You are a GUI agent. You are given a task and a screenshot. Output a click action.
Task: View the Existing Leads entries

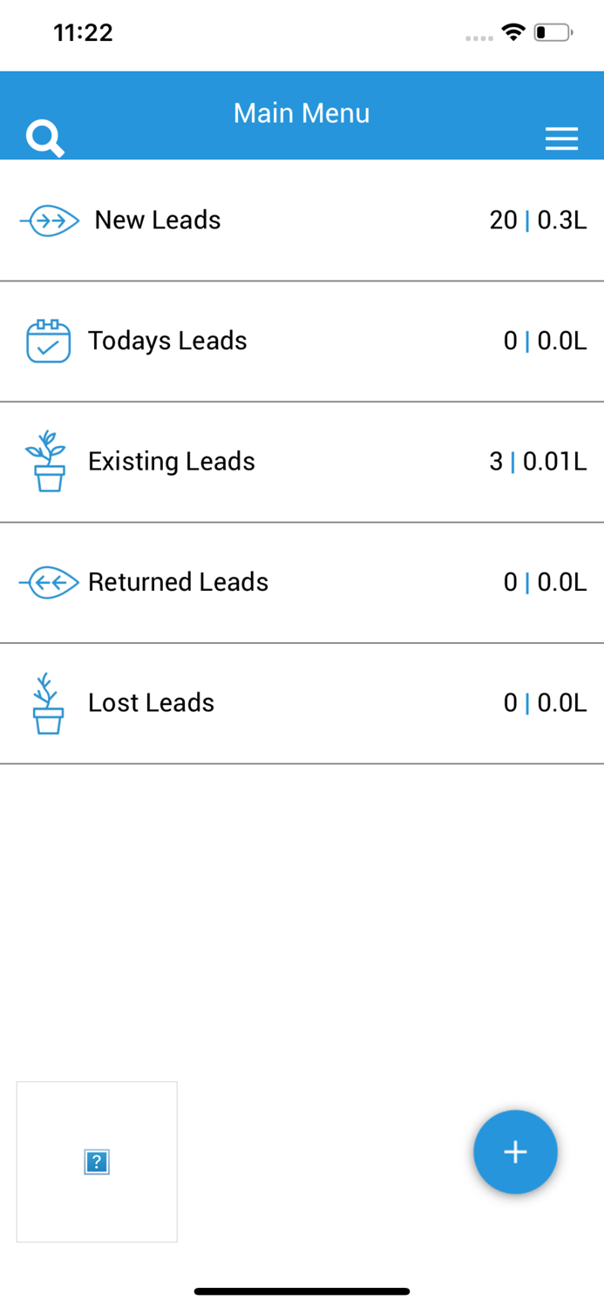click(261, 461)
